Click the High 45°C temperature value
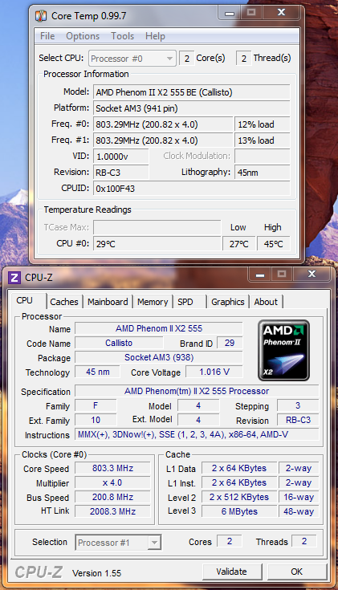 (274, 243)
